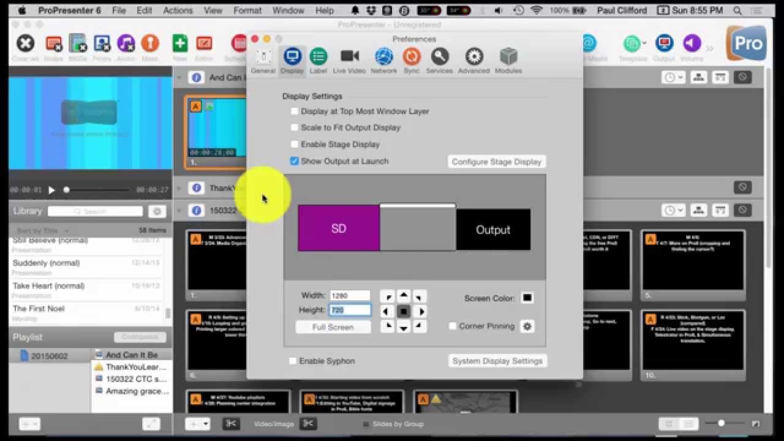Expand the ThankYou presentation section
Screen dimensions: 784x441
click(180, 188)
